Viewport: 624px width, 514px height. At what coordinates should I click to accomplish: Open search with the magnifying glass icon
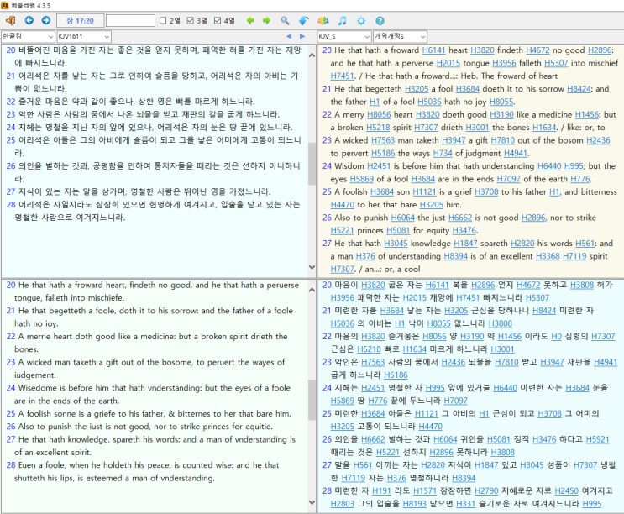(x=285, y=21)
